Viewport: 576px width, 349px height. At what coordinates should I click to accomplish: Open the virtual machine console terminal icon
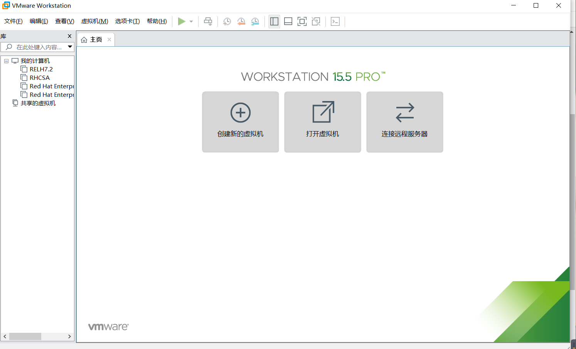click(335, 22)
